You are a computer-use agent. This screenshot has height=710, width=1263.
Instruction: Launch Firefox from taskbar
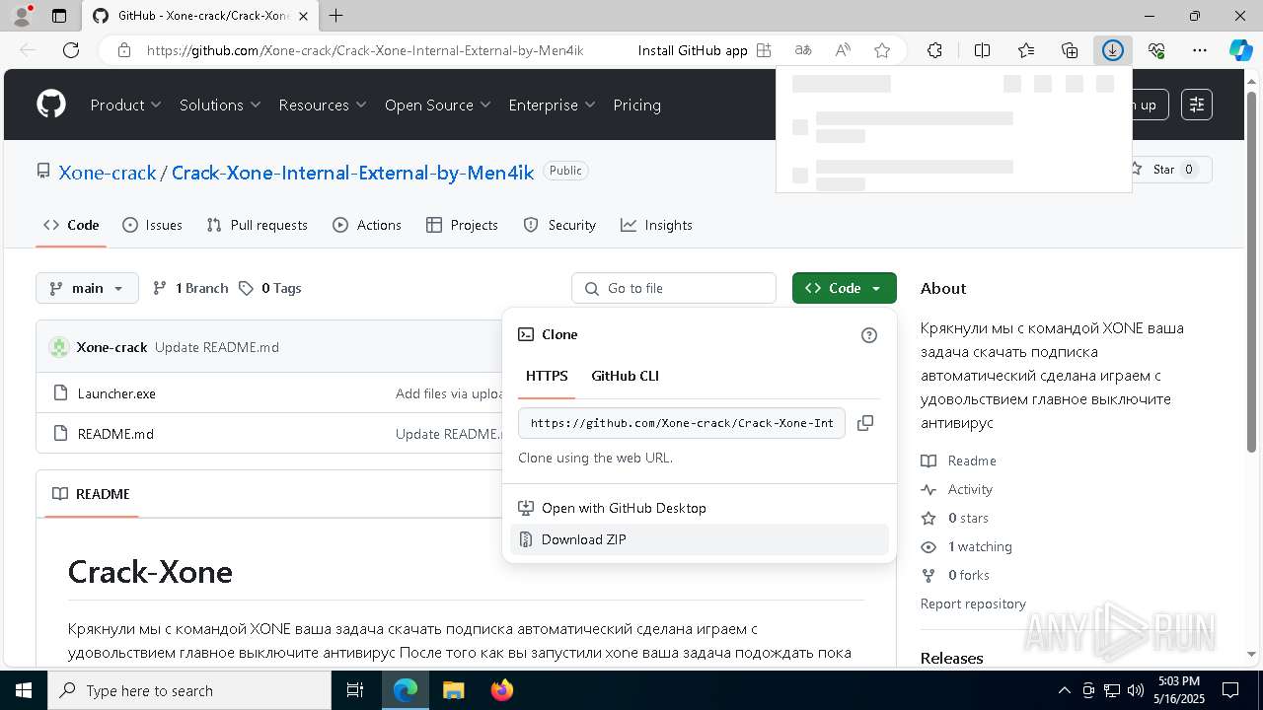click(x=502, y=690)
